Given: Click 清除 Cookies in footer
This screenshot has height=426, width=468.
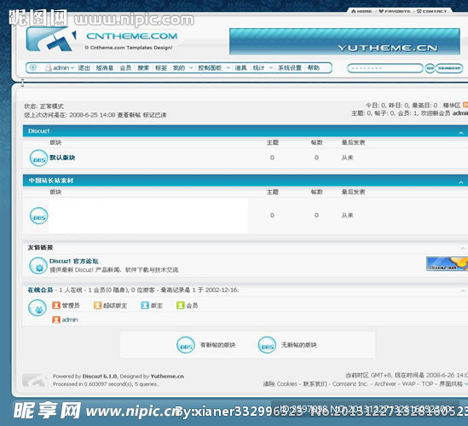Looking at the screenshot, I should click(280, 384).
